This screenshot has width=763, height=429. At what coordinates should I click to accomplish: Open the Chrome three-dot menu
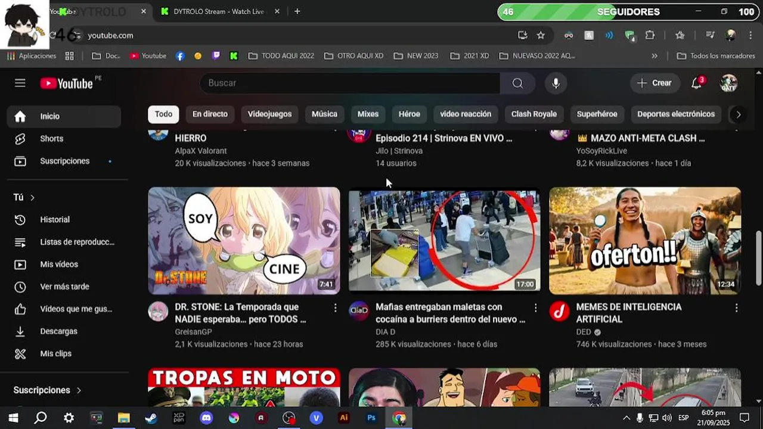(x=750, y=35)
